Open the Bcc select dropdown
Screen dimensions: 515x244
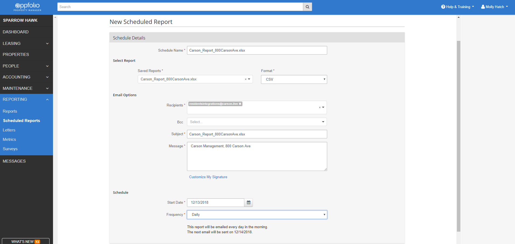point(257,122)
